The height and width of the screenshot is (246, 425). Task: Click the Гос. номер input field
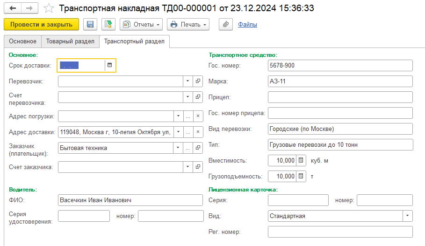340,66
